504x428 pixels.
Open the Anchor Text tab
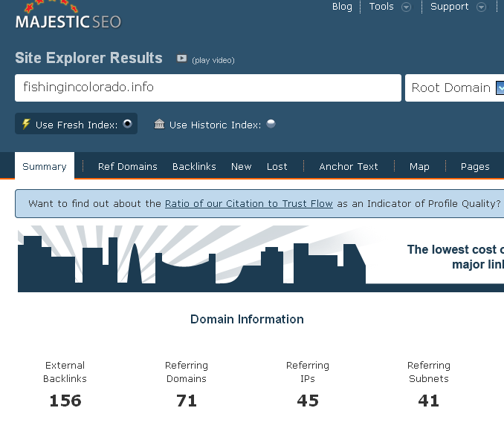349,166
